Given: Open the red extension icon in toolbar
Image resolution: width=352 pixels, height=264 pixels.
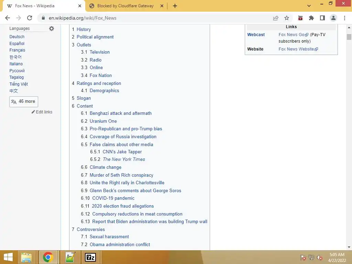Looking at the screenshot, I should pos(300,18).
